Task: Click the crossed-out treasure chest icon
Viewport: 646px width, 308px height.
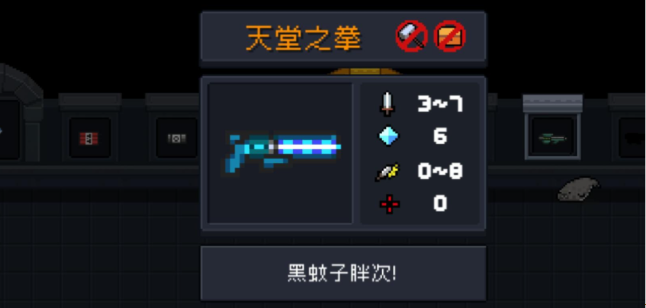Action: [x=451, y=36]
